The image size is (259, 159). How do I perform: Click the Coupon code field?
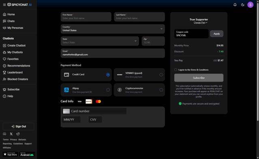coord(191,34)
